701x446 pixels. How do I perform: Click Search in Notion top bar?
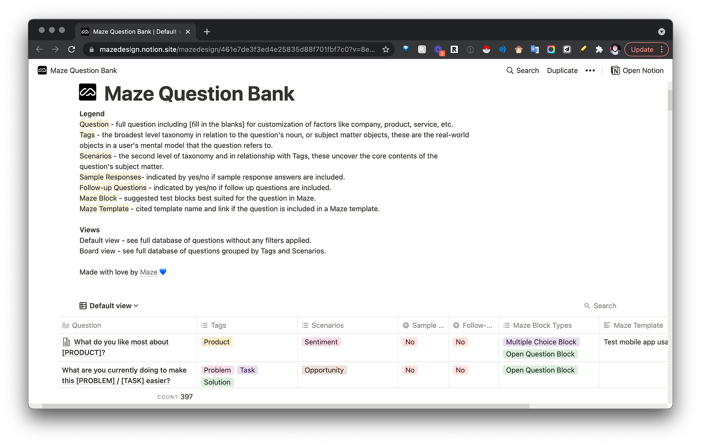[x=522, y=71]
